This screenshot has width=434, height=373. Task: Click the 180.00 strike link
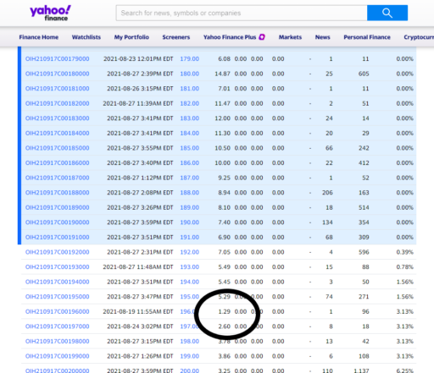click(x=190, y=74)
